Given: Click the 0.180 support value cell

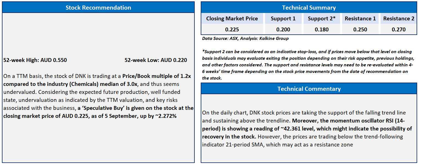Looking at the screenshot, I should coord(321,29).
